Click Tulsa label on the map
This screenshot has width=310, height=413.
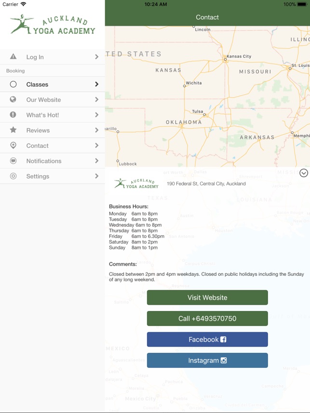coord(197,111)
